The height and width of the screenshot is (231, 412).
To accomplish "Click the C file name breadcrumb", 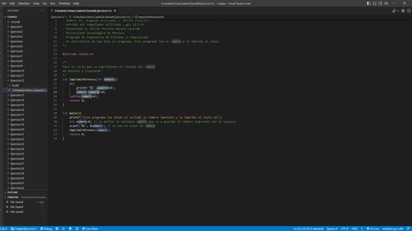I will [x=102, y=17].
